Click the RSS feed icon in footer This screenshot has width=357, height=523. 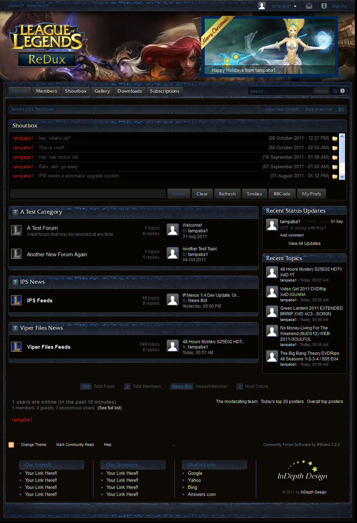point(11,445)
